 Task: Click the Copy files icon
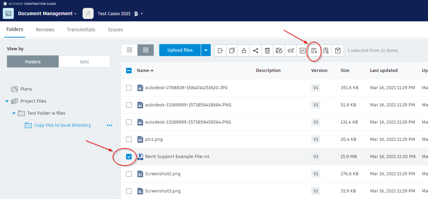[x=232, y=50]
